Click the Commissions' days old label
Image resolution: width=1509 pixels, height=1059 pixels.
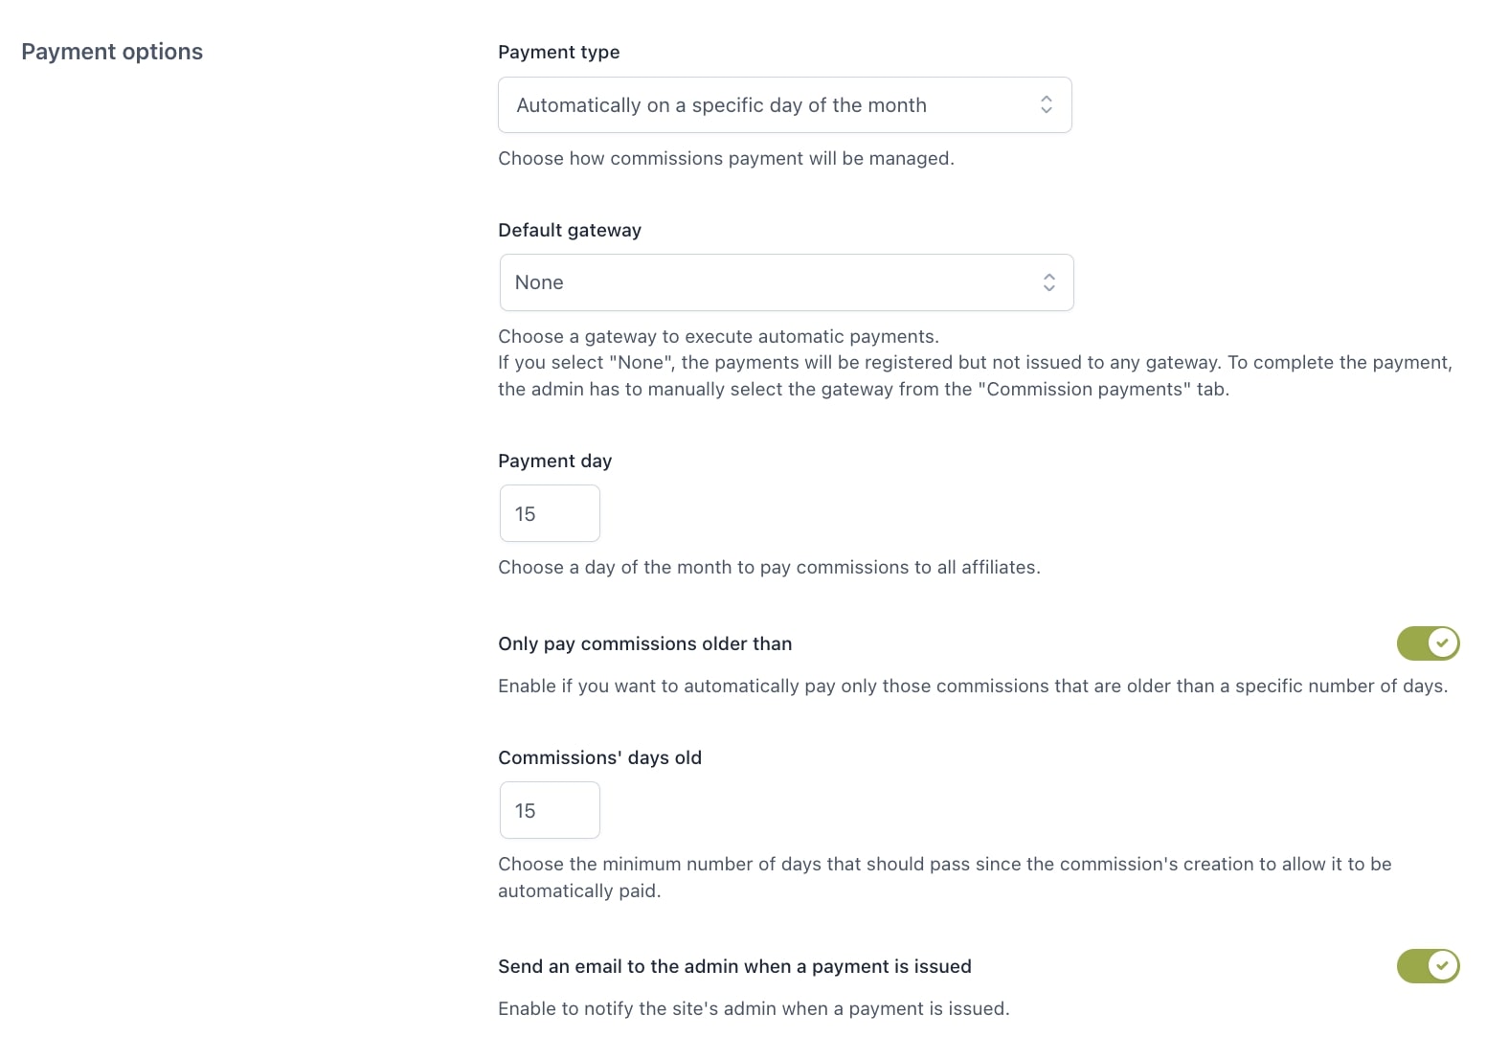pyautogui.click(x=600, y=758)
